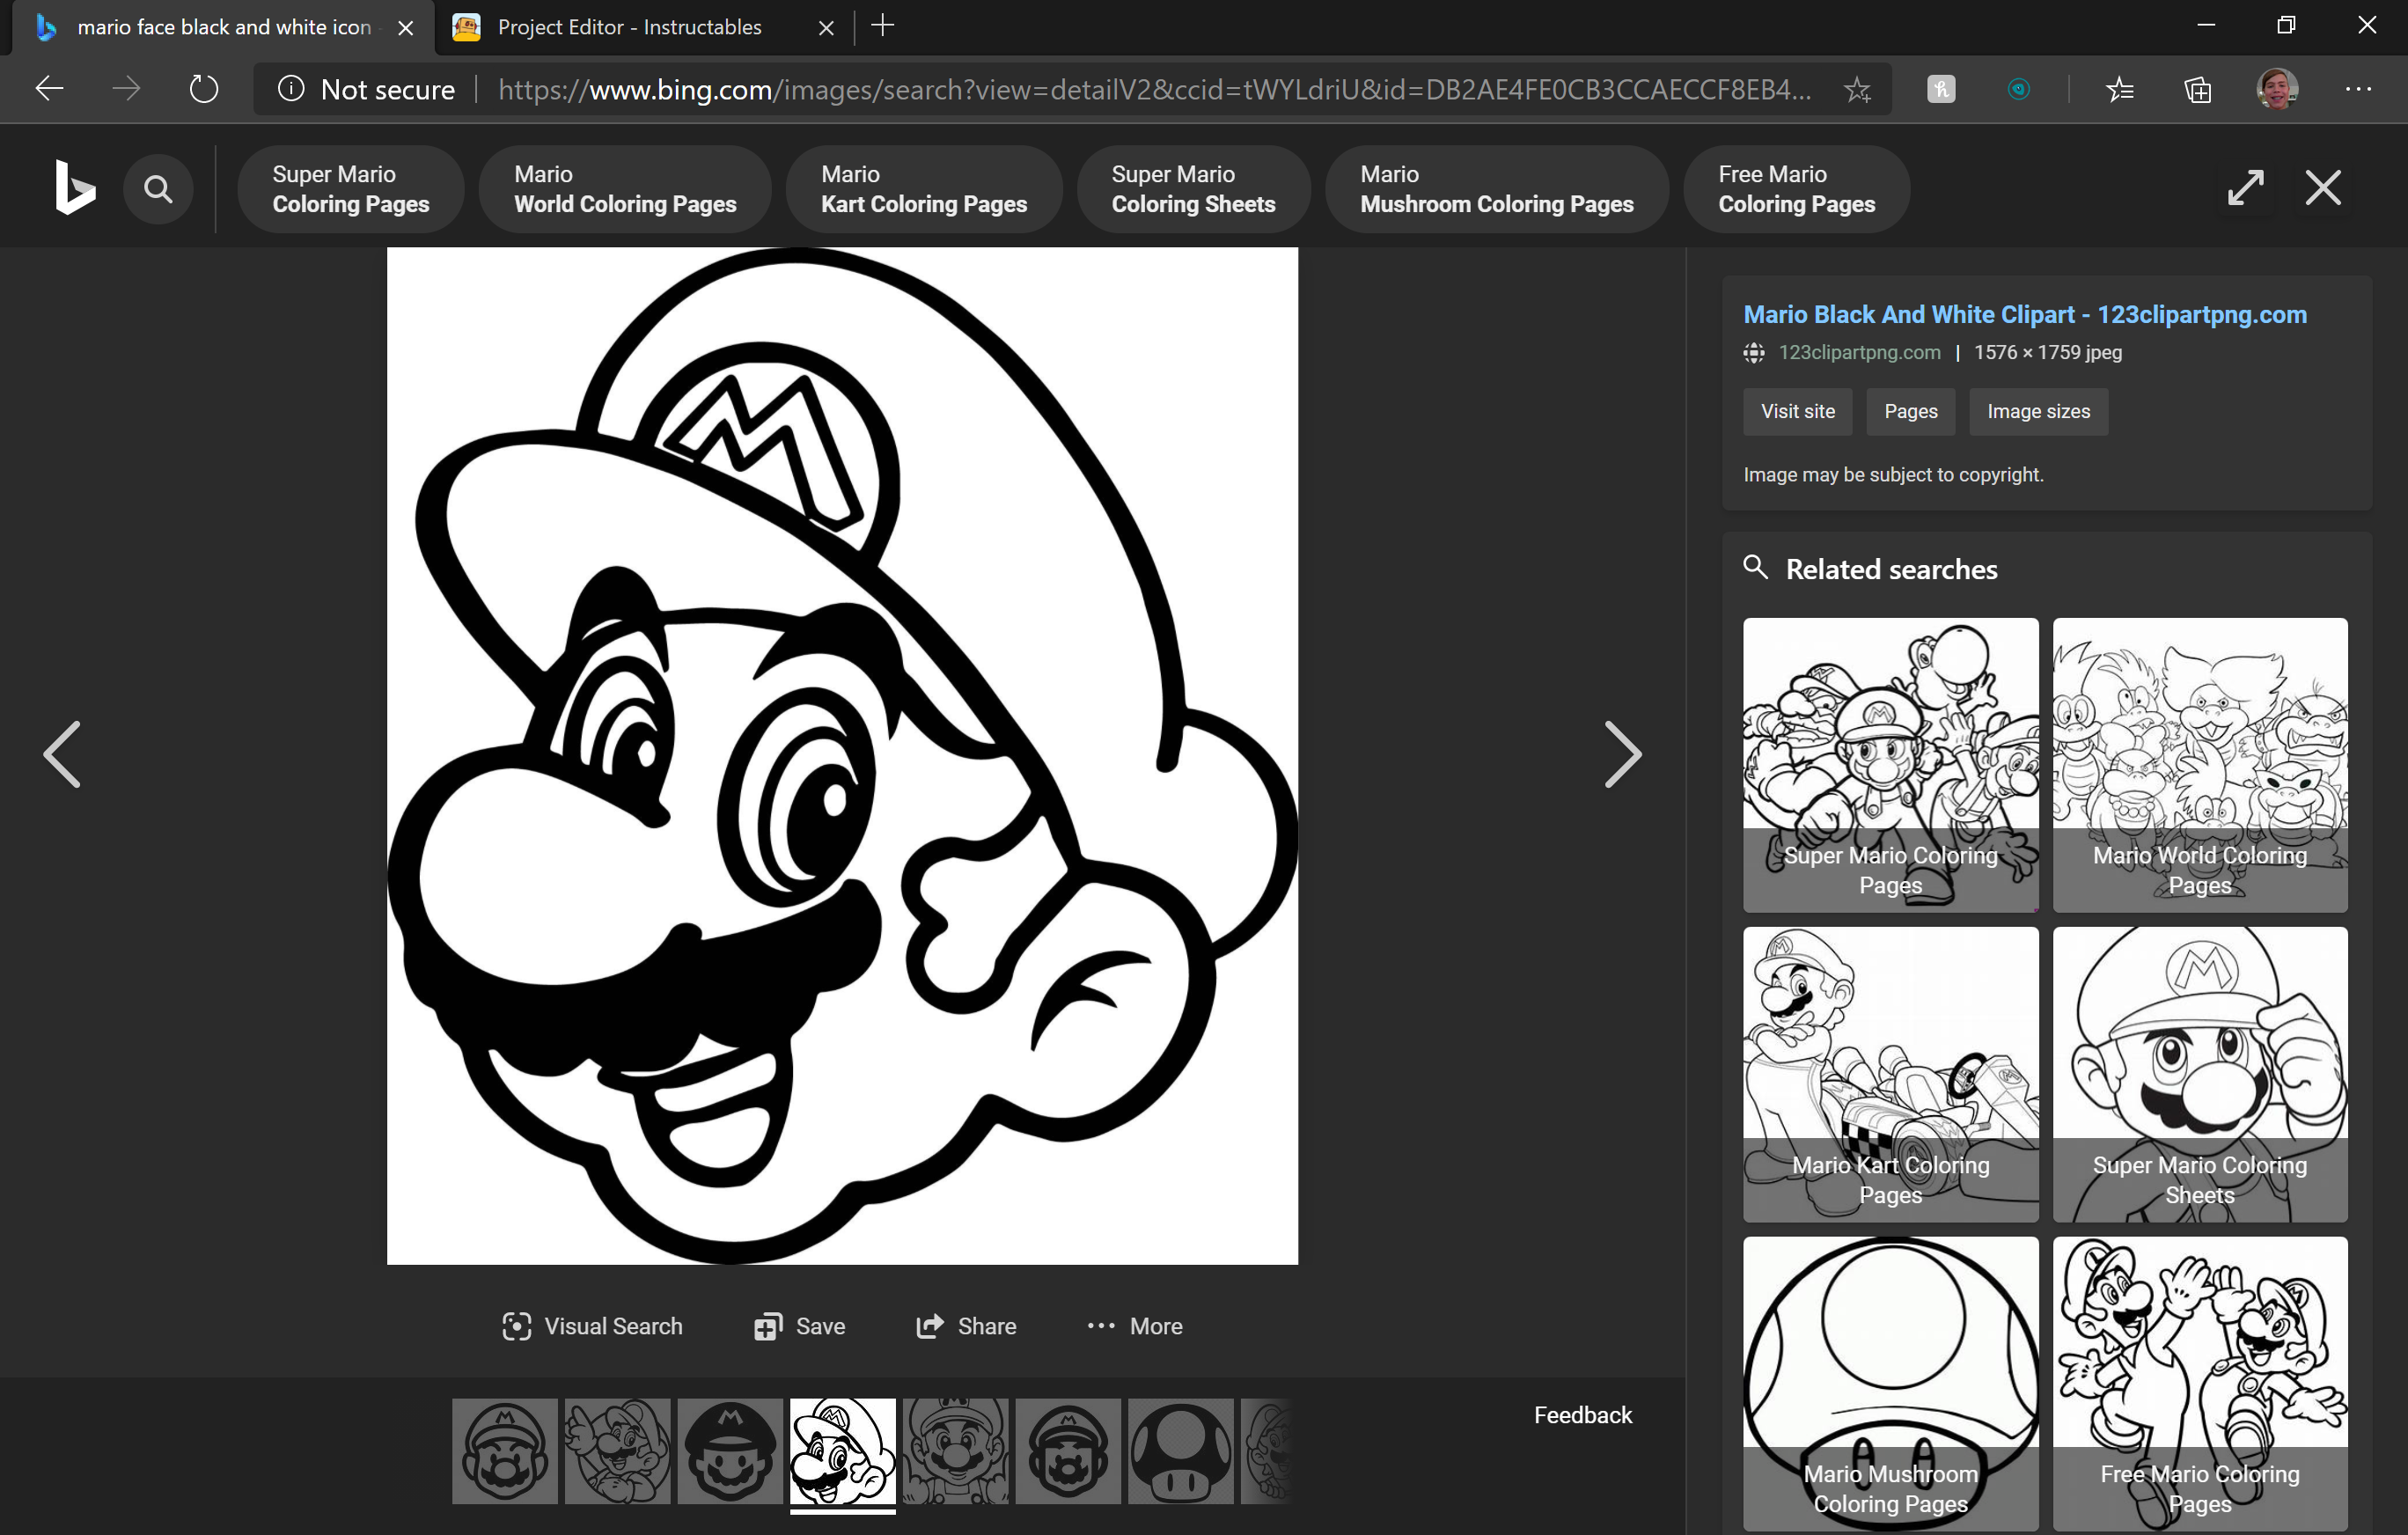Viewport: 2408px width, 1535px height.
Task: Open the Bing search magnifier
Action: click(x=158, y=187)
